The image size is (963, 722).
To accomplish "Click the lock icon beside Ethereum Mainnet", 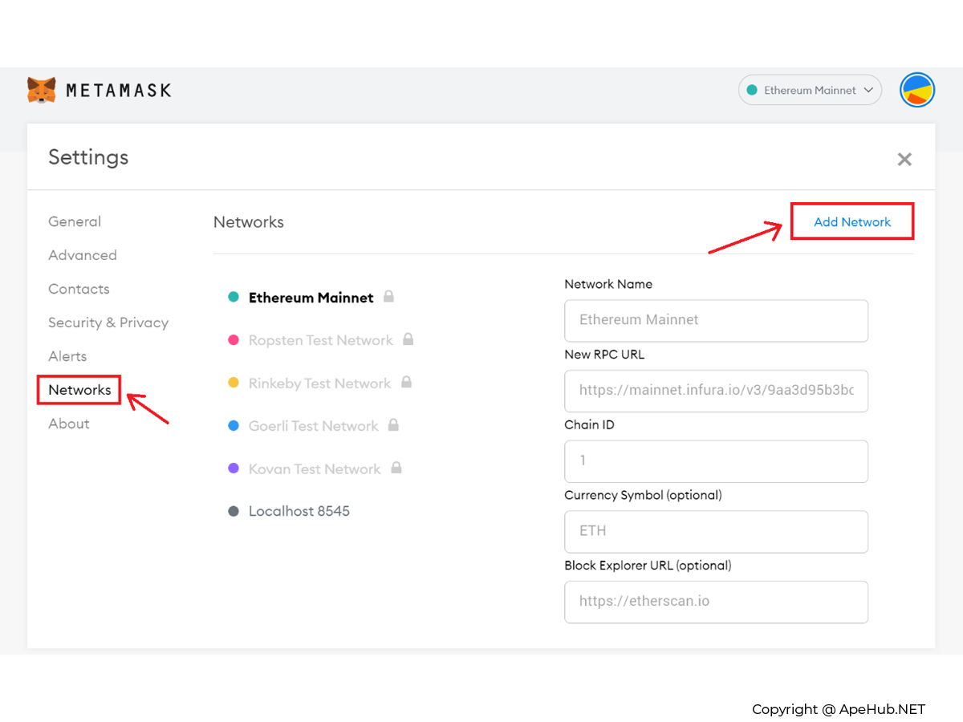I will 388,297.
